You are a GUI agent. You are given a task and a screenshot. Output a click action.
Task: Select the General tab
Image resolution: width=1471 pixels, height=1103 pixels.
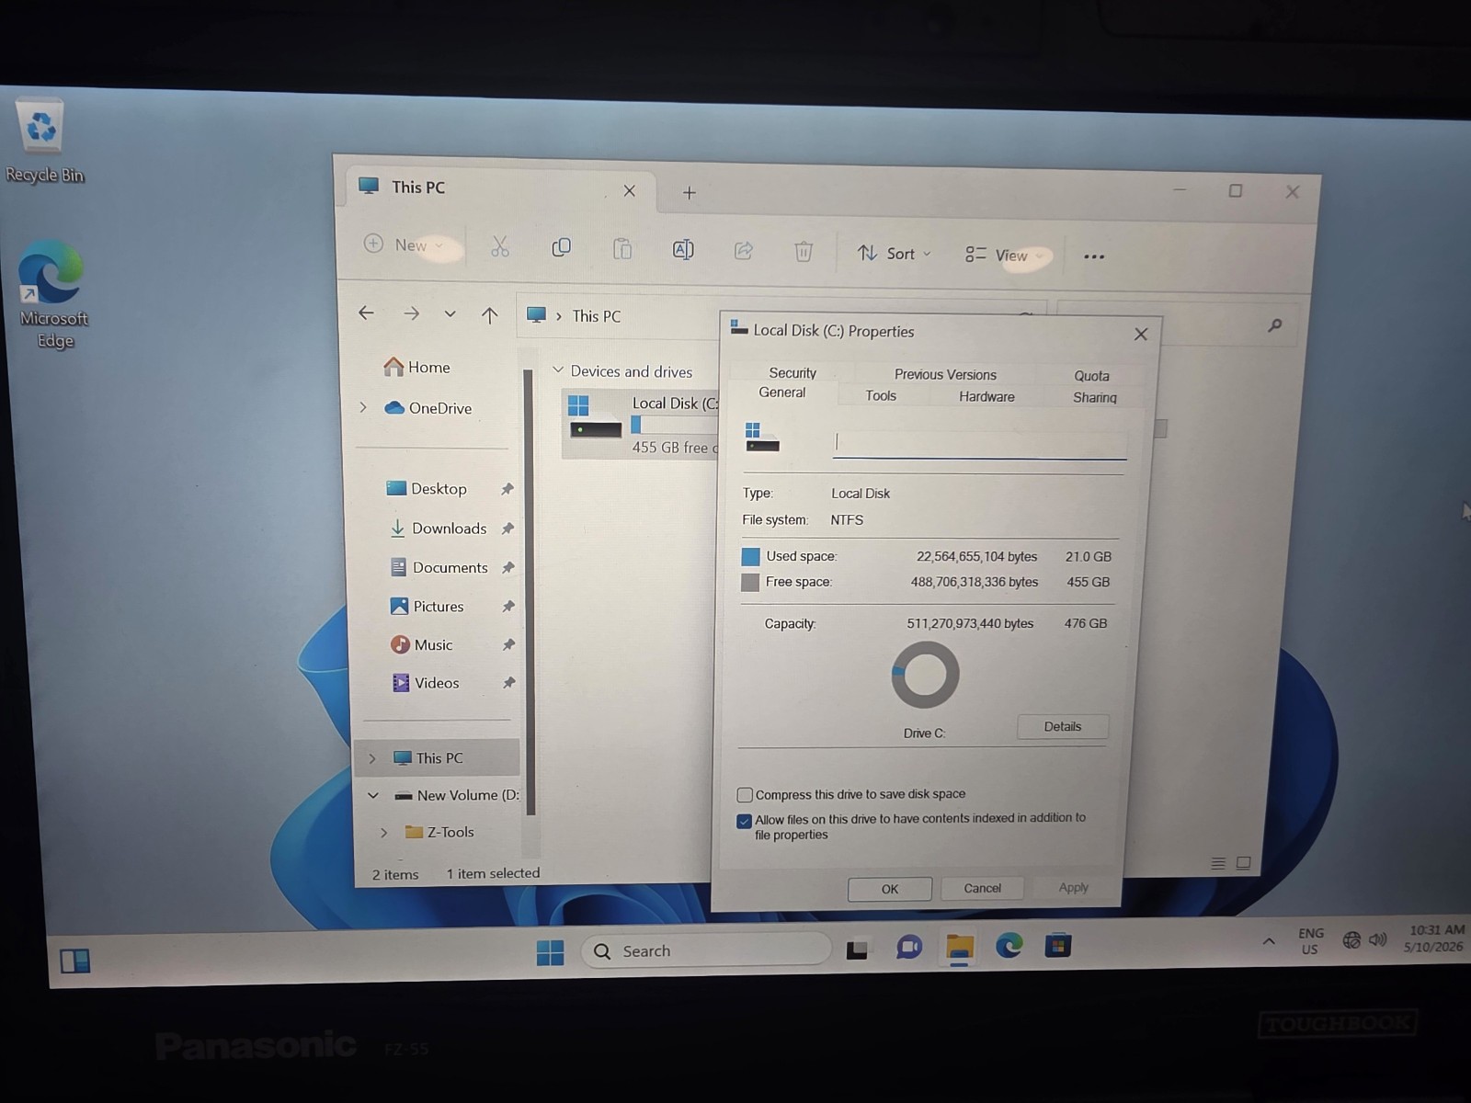782,392
